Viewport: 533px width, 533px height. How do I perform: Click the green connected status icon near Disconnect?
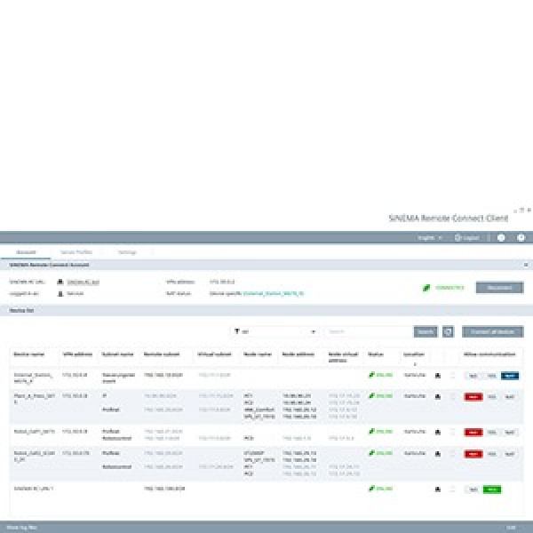point(426,288)
